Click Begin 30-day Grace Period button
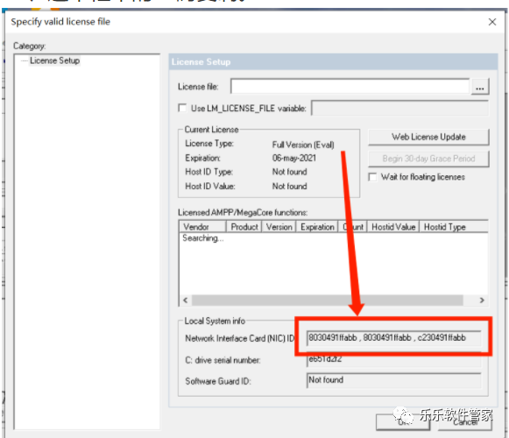The image size is (509, 438). [x=428, y=159]
